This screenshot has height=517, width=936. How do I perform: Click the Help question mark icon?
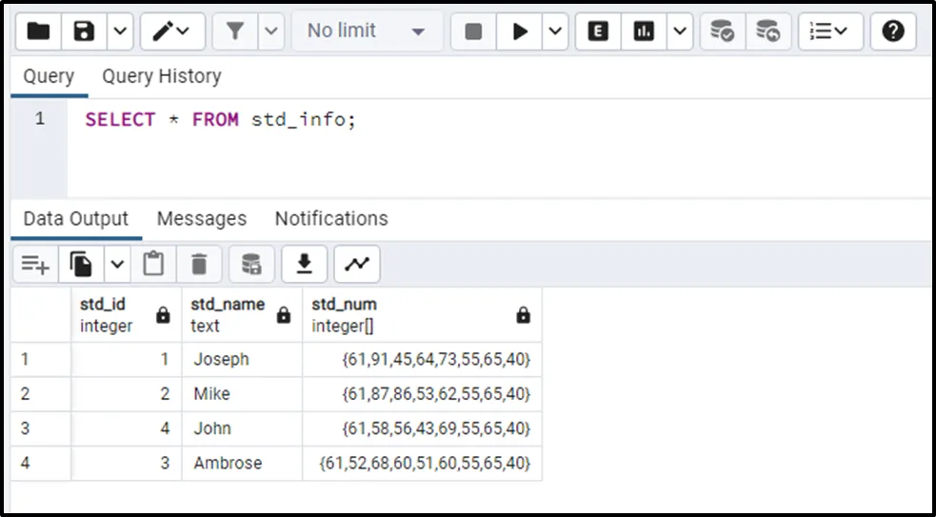pyautogui.click(x=892, y=31)
